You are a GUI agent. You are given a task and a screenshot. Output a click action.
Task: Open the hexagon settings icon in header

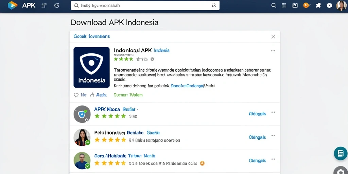[x=329, y=5]
